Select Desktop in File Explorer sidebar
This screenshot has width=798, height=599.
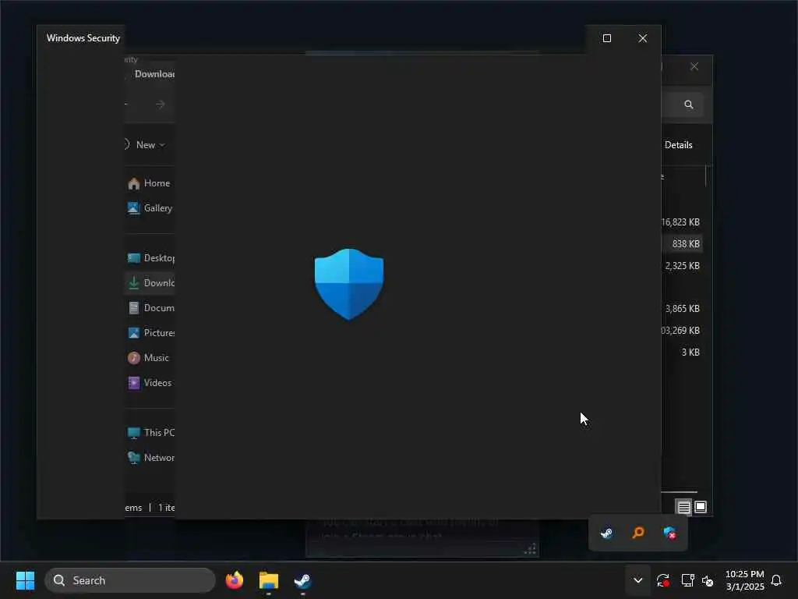coord(150,257)
